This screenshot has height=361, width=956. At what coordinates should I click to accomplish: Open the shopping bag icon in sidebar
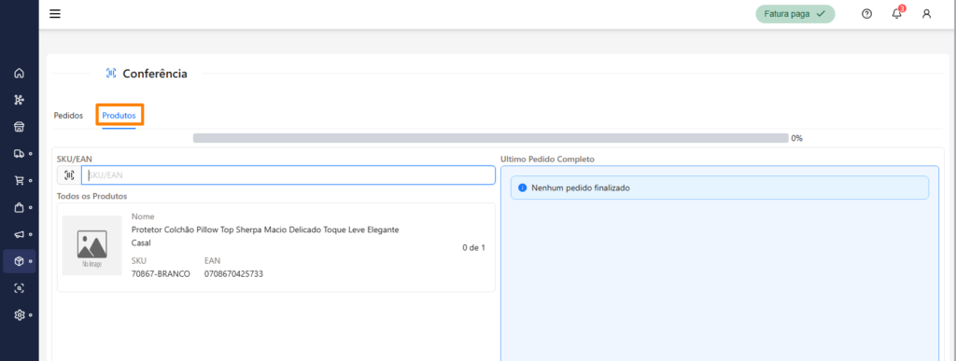click(19, 208)
